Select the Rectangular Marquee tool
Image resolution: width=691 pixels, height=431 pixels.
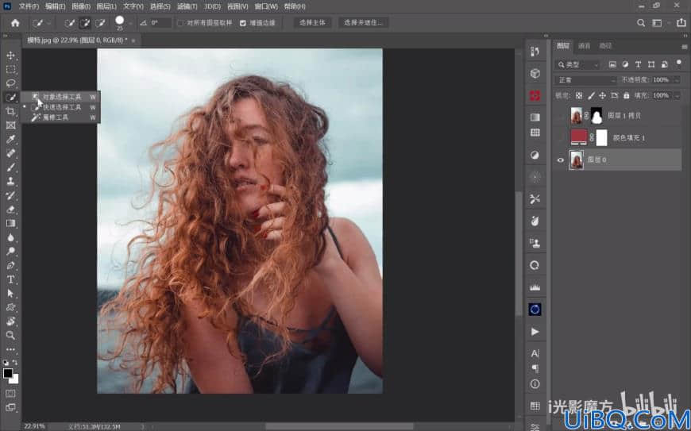pyautogui.click(x=10, y=69)
